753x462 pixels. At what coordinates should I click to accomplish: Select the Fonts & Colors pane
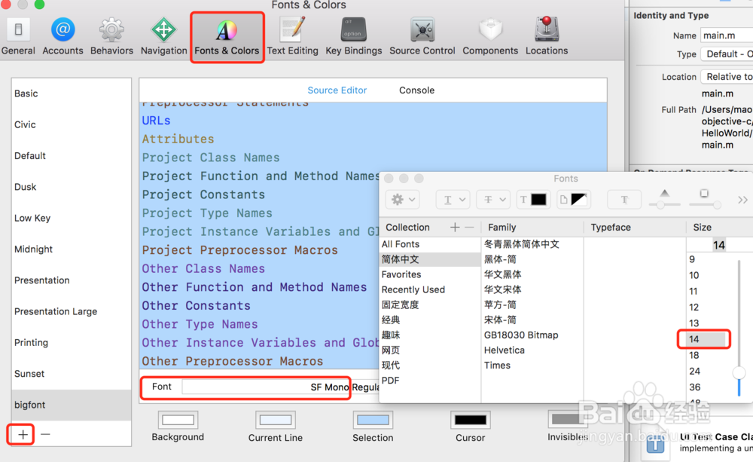click(x=227, y=38)
